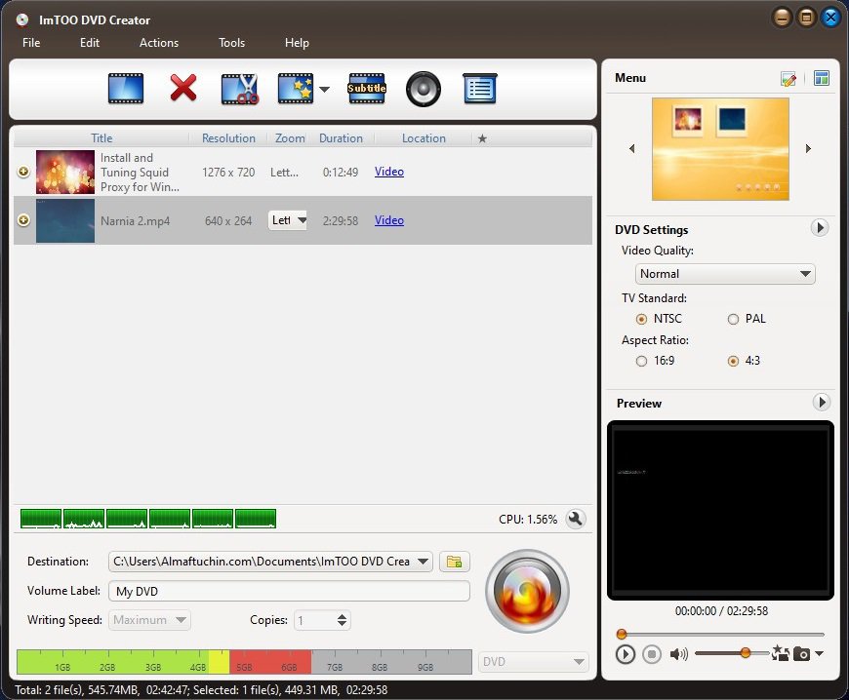Open the Subtitle editor
This screenshot has width=849, height=700.
tap(366, 88)
